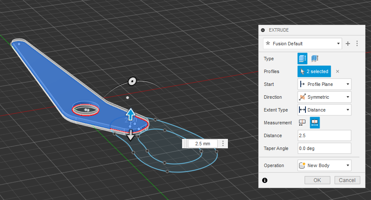Clear the selected profiles with X
Image resolution: width=371 pixels, height=200 pixels.
tap(337, 71)
